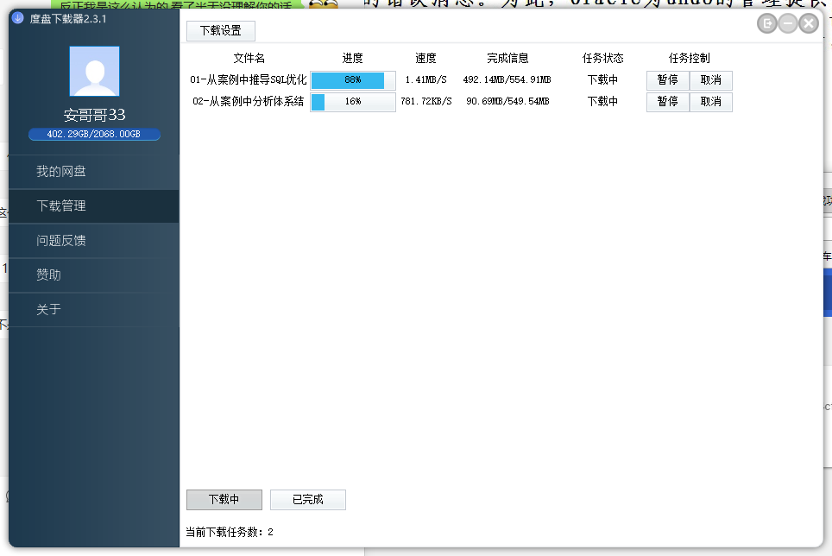
Task: Click 任务控制 column header
Action: pyautogui.click(x=690, y=58)
